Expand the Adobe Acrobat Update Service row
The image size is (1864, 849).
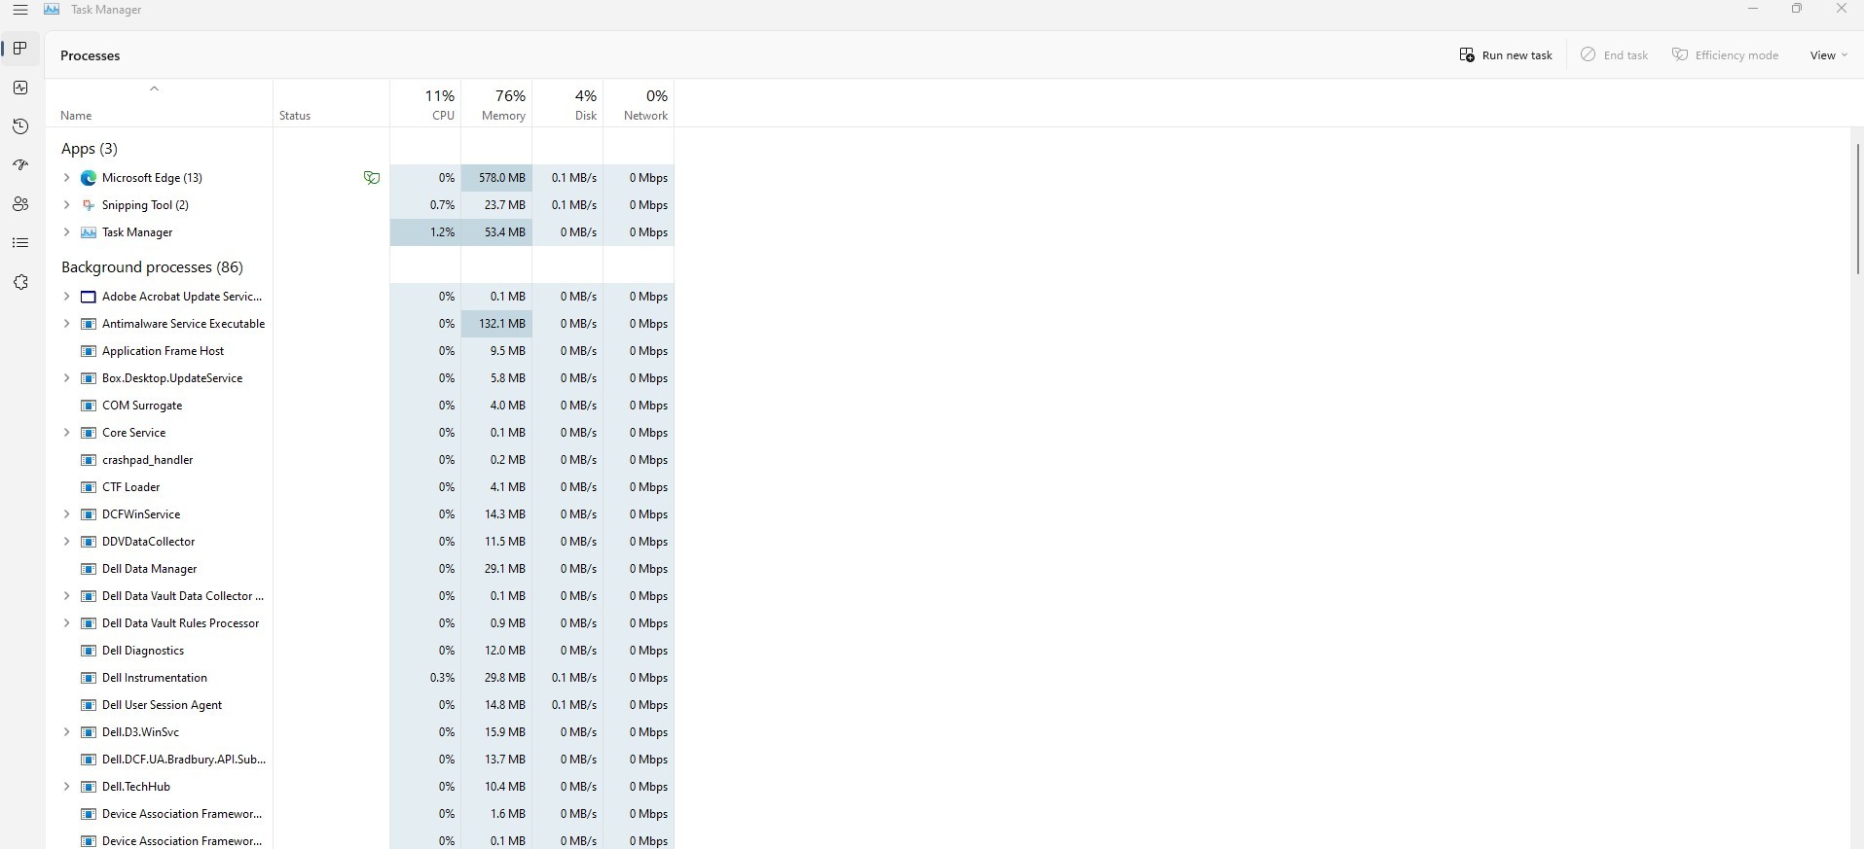(66, 297)
